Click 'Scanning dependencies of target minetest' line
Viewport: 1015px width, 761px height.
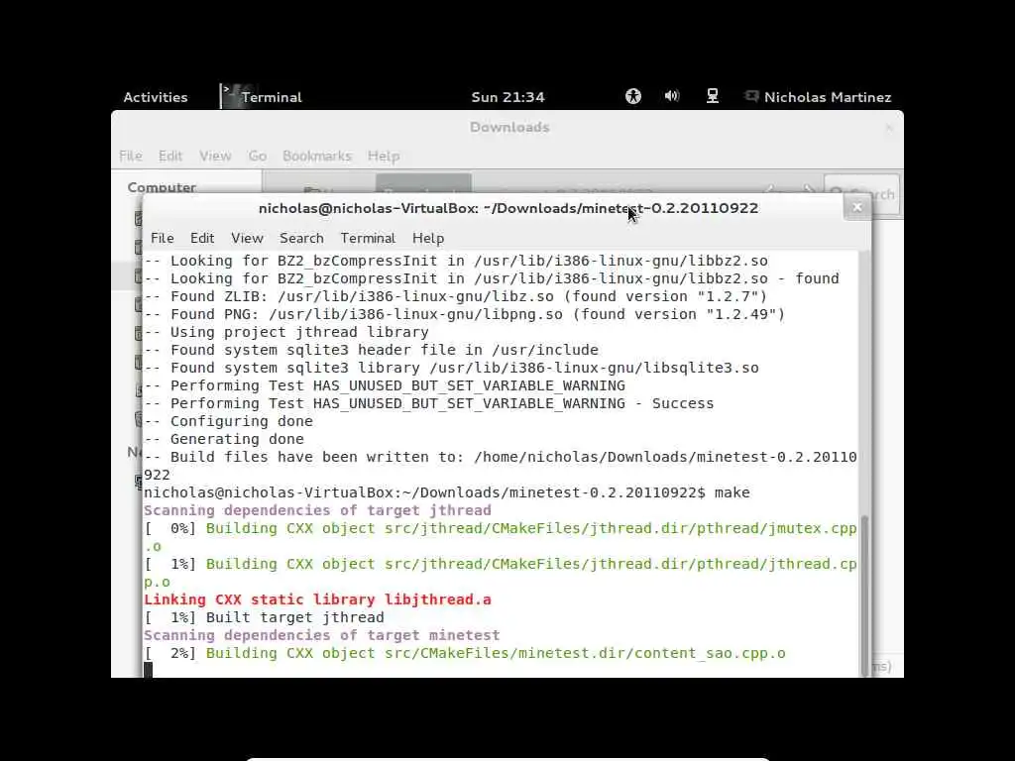[322, 635]
